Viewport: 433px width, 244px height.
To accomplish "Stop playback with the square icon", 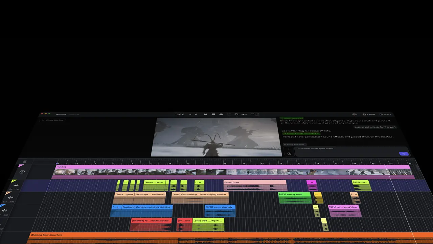I will point(213,115).
